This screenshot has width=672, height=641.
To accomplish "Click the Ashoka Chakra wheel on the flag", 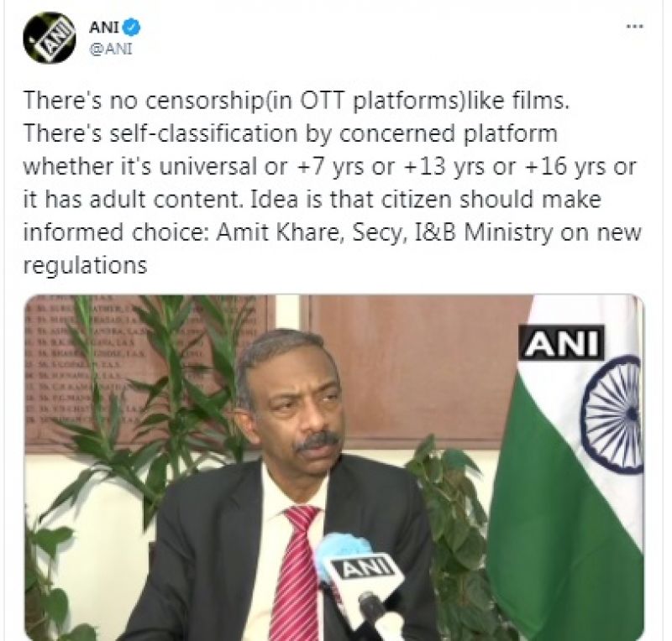I will (613, 415).
